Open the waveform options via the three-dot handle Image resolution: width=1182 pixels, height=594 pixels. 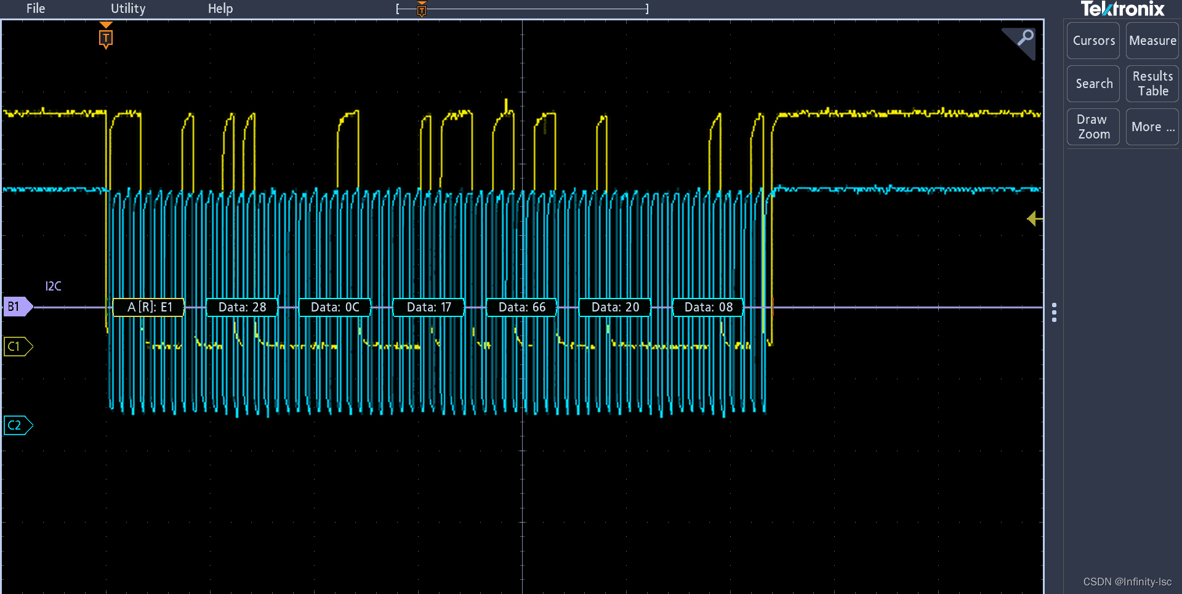pyautogui.click(x=1055, y=313)
